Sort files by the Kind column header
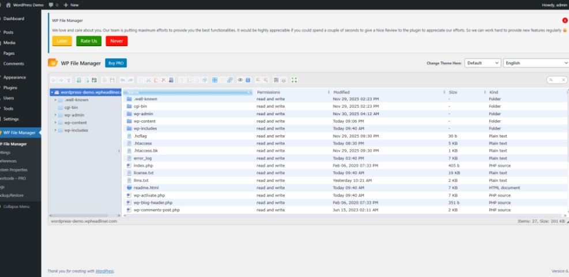Image resolution: width=569 pixels, height=277 pixels. point(527,92)
